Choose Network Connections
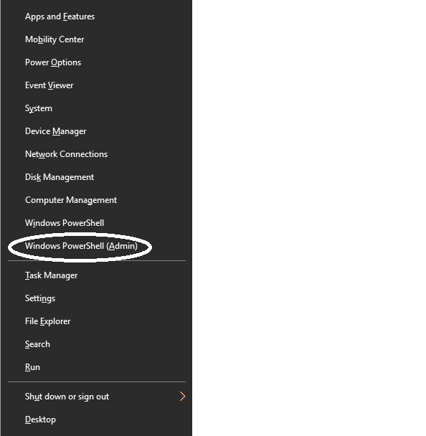Image resolution: width=426 pixels, height=436 pixels. [96, 154]
